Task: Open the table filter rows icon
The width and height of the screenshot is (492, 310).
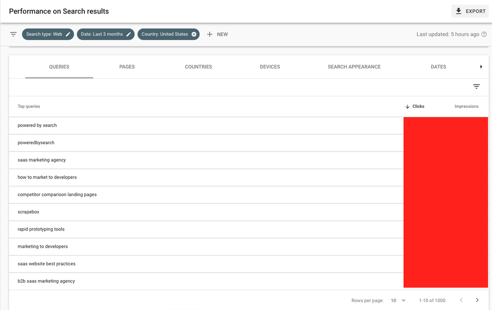Action: [x=476, y=87]
